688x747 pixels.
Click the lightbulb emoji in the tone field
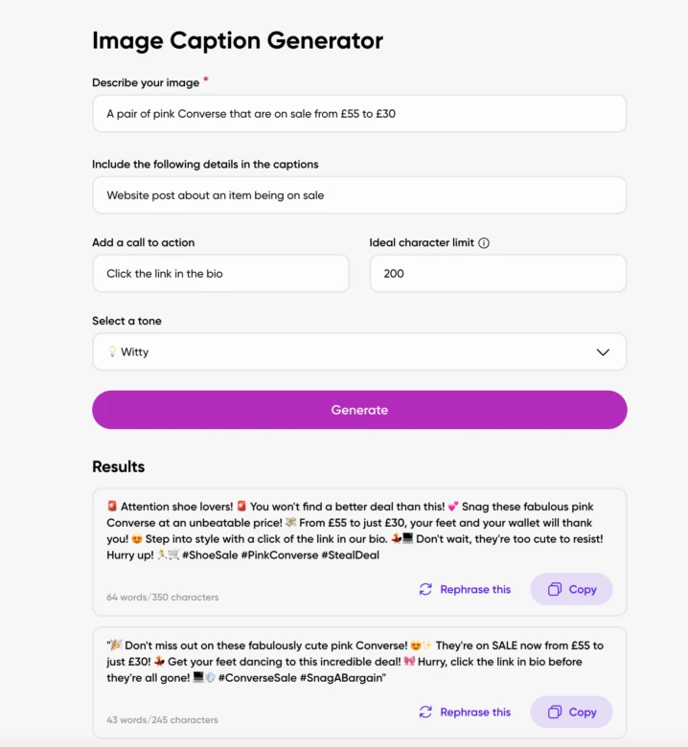pyautogui.click(x=111, y=352)
